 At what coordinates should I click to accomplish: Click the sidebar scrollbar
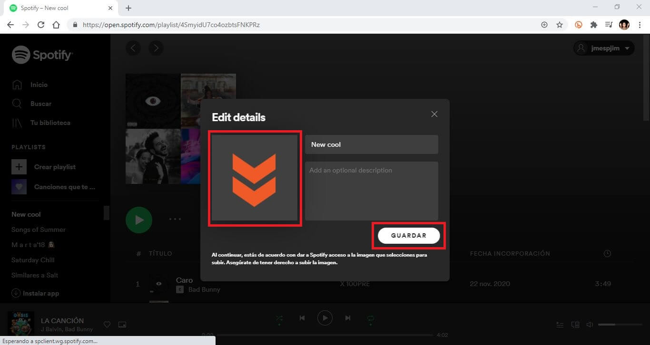point(107,213)
